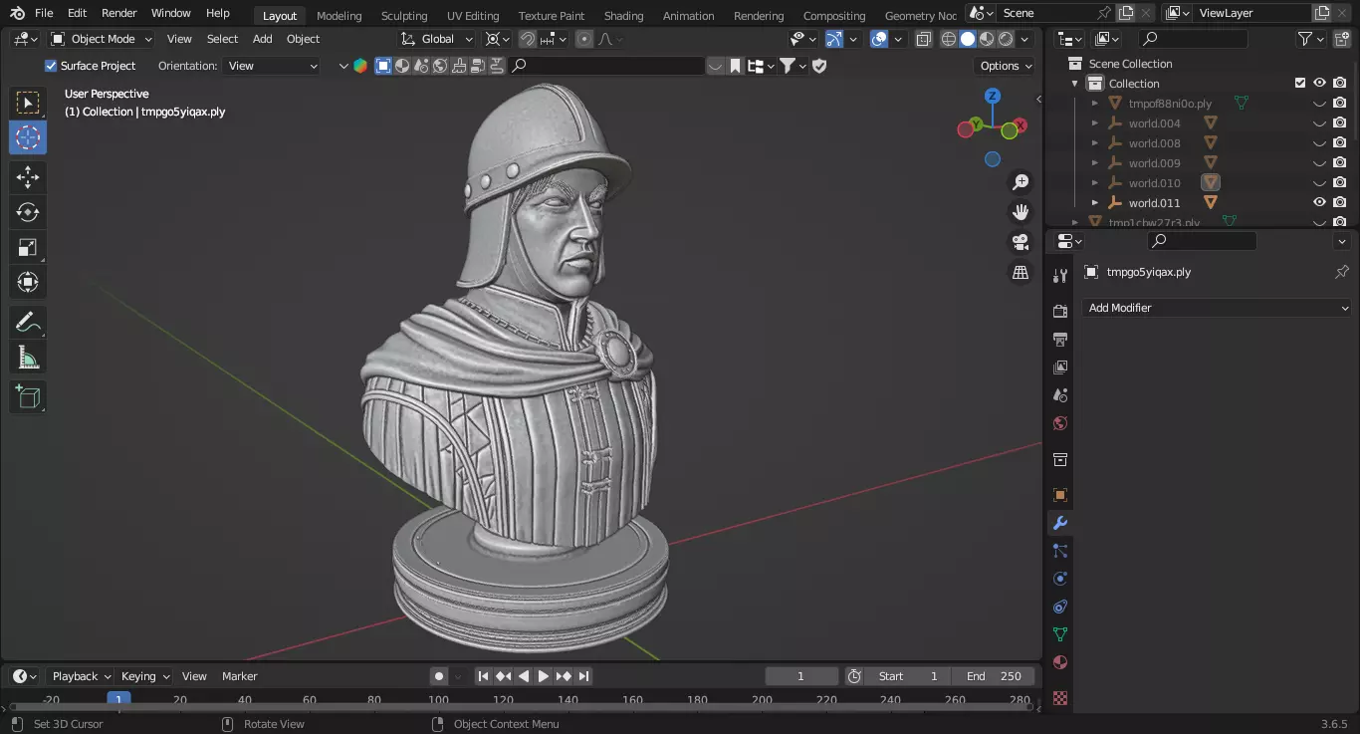Image resolution: width=1360 pixels, height=734 pixels.
Task: Open the Object Data mesh properties tab
Action: coord(1060,634)
